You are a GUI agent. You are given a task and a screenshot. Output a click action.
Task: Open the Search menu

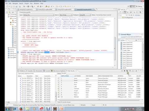[21, 3]
